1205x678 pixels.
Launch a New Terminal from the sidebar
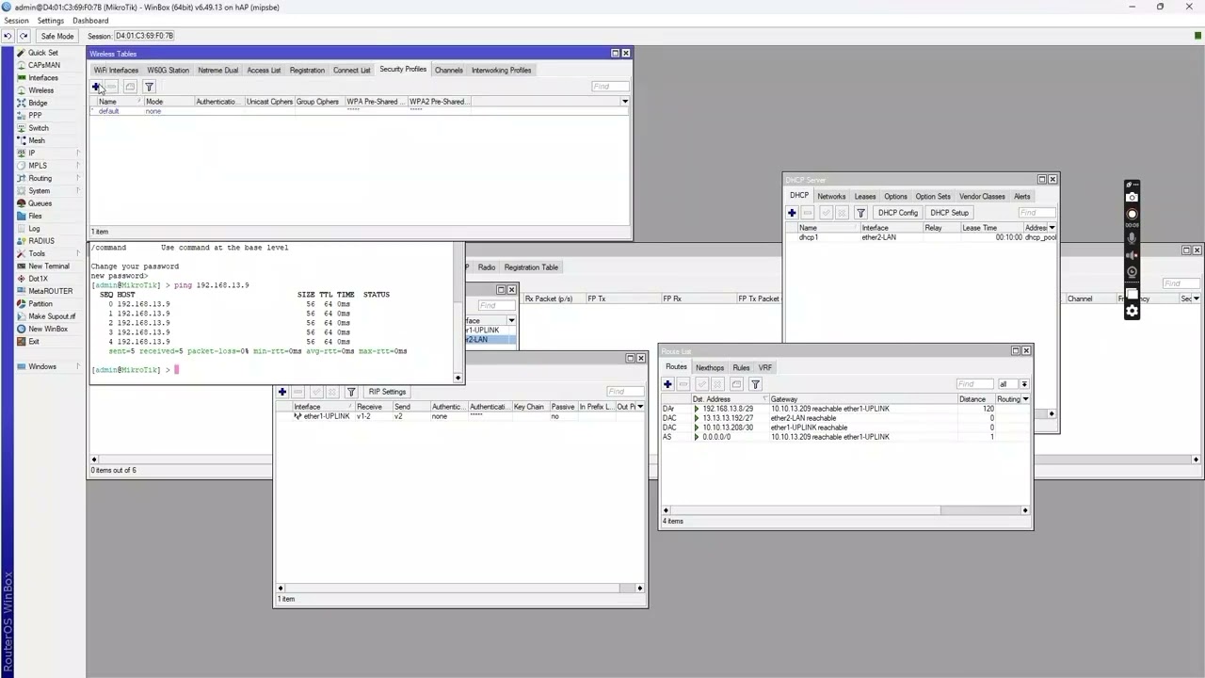coord(48,266)
